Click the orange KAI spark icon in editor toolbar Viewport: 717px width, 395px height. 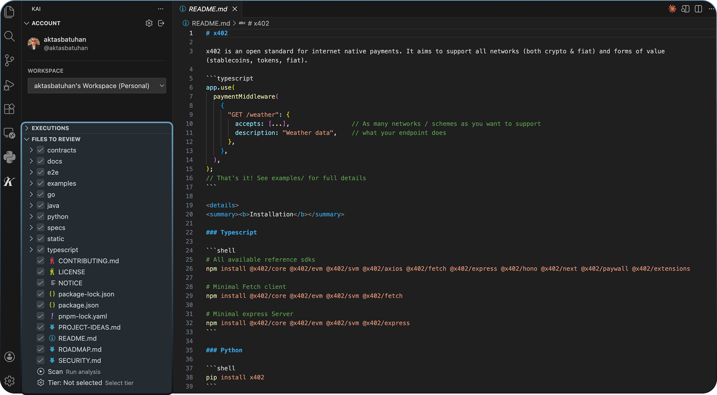coord(672,9)
